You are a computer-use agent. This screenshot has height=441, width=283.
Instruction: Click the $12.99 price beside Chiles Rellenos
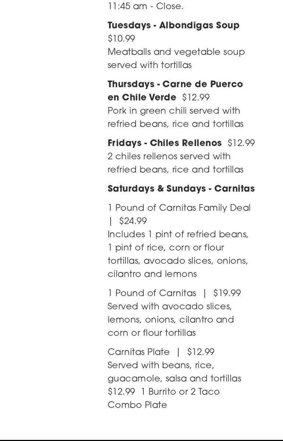241,143
